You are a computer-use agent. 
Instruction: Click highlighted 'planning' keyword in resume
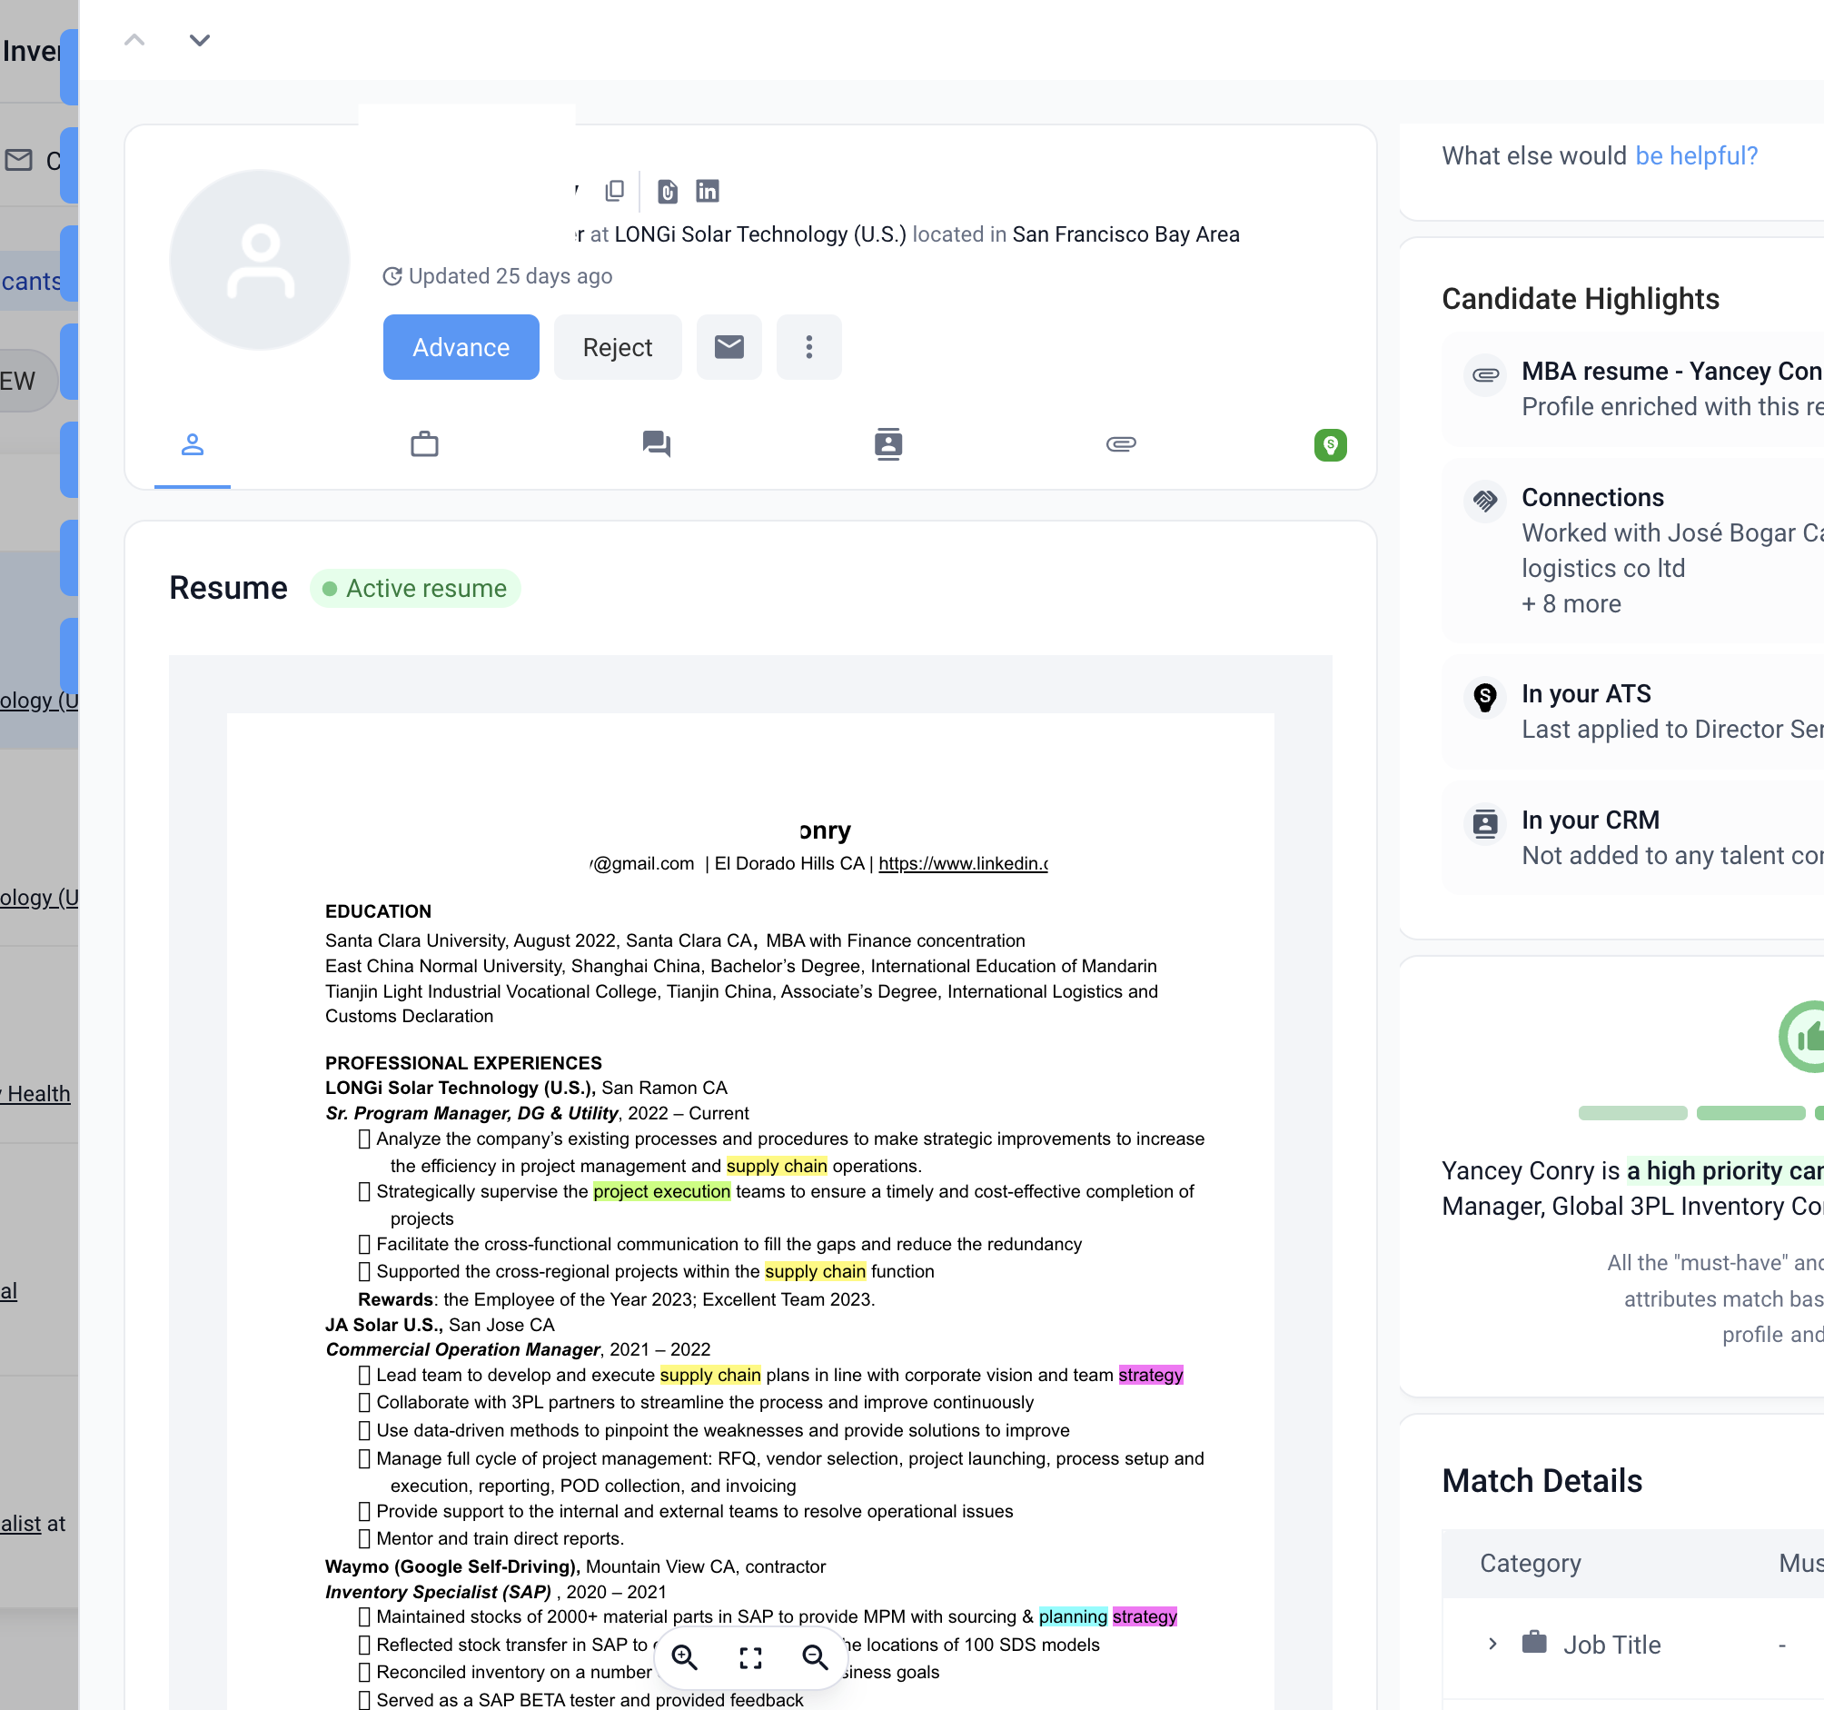click(x=1073, y=1616)
